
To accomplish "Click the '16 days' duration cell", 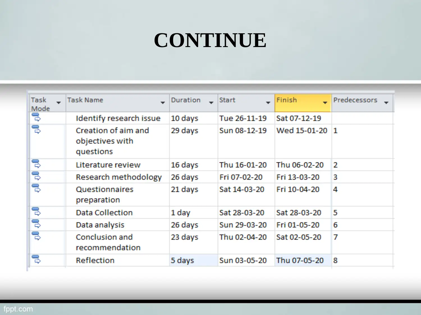I will [194, 165].
